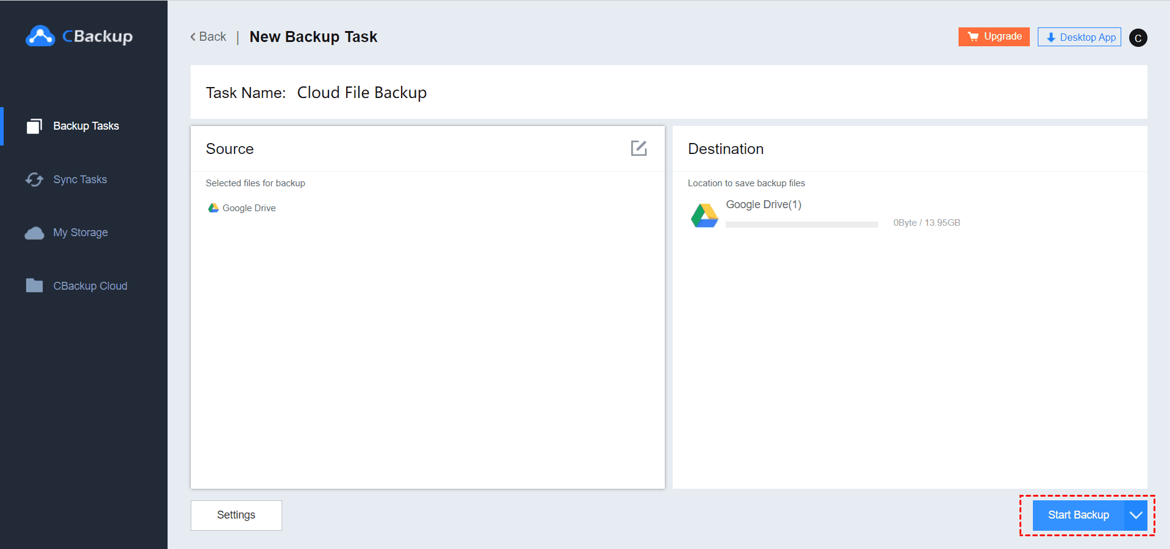Click the CBackup cloud logo icon
Screen dimensions: 1170x549
pyautogui.click(x=40, y=37)
